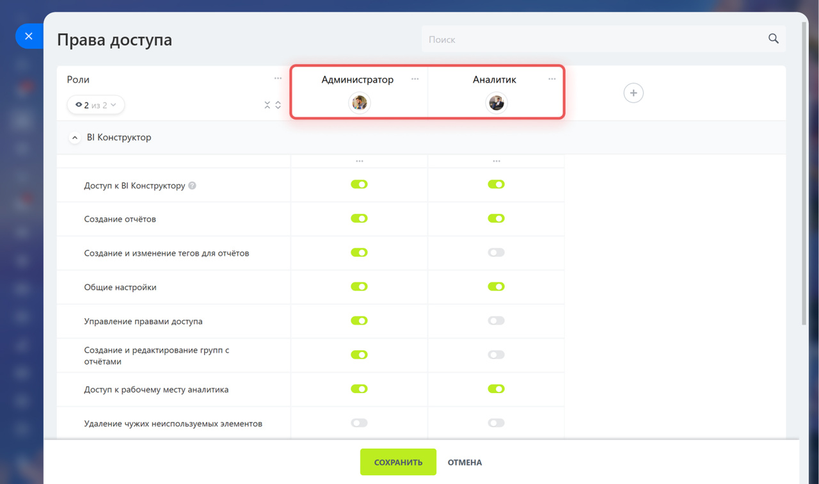
Task: Open the help icon next to Доступ к BI Конструктору
Action: [192, 186]
